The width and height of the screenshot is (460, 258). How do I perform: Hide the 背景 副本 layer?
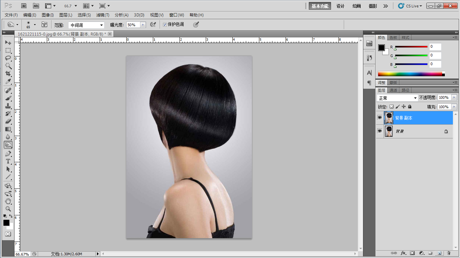(380, 118)
